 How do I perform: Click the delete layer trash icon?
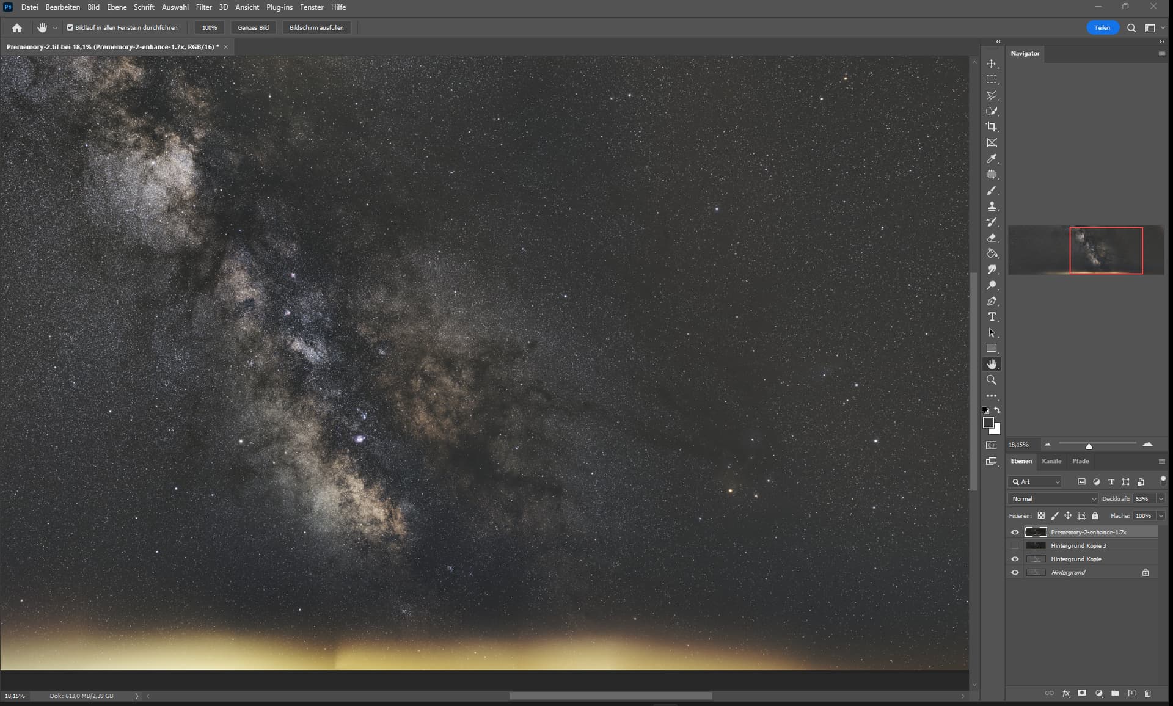(x=1147, y=693)
